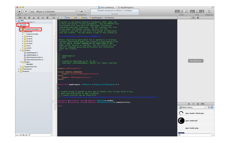The width and height of the screenshot is (229, 143).
Task: Open the Organizer window
Action: coord(209,11)
